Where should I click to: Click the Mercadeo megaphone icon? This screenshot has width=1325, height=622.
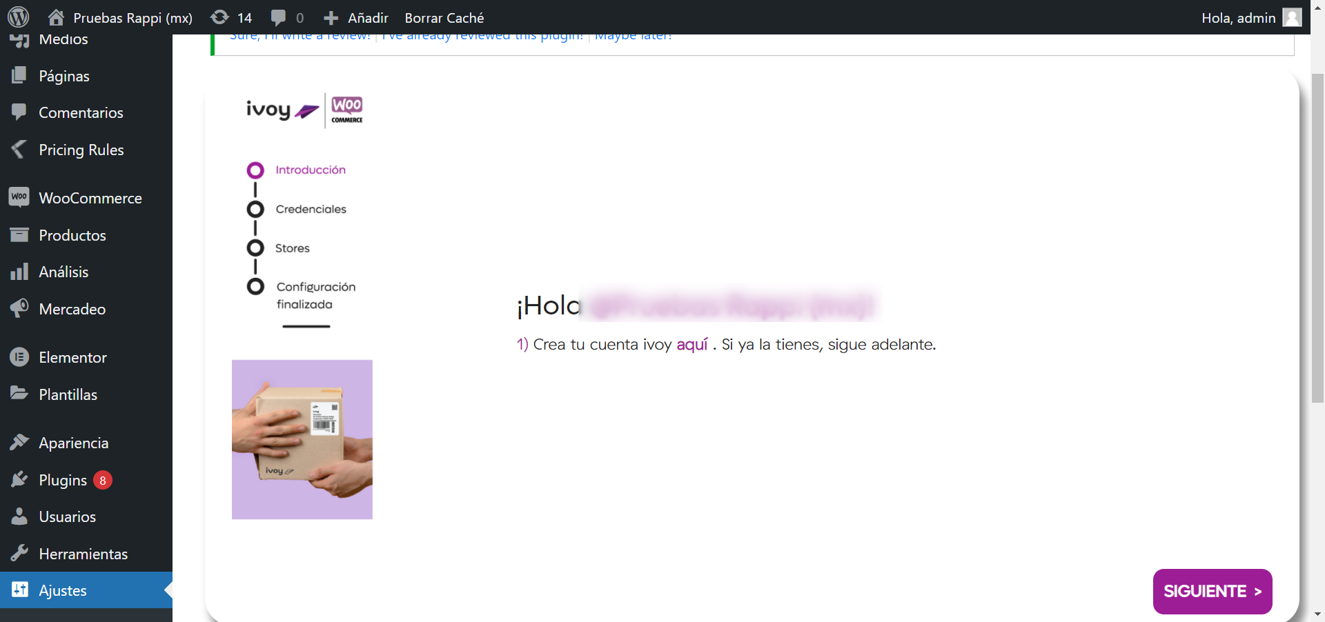[19, 308]
